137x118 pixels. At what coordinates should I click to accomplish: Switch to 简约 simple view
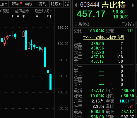[x=43, y=4]
